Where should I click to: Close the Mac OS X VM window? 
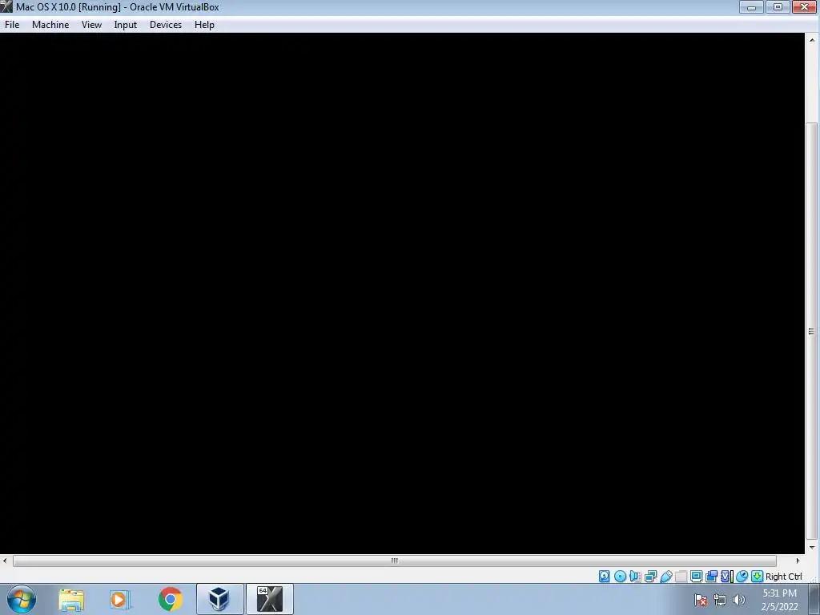coord(804,6)
